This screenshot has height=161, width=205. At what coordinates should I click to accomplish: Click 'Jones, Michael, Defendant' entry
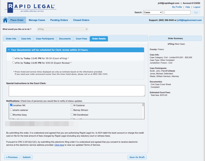click(161, 74)
